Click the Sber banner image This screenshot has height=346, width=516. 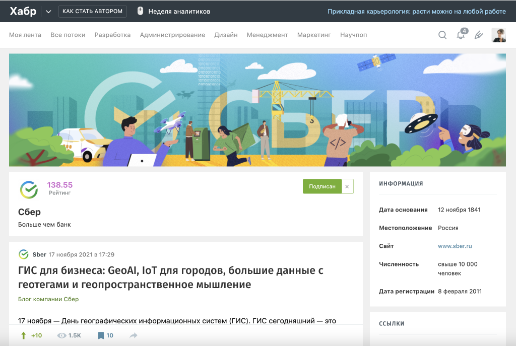point(257,110)
